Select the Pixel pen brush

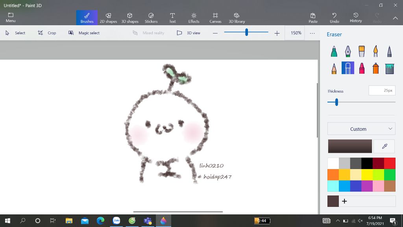(x=389, y=51)
